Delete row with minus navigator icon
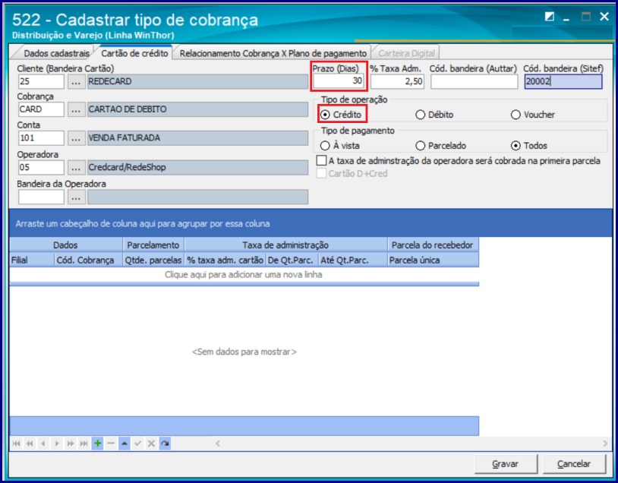 pos(111,444)
